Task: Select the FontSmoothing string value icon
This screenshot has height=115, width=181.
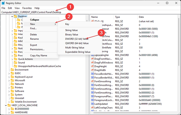Action: [92, 81]
